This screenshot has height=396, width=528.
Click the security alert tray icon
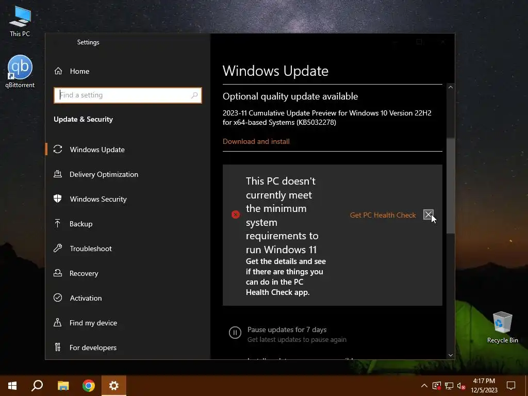pos(437,386)
